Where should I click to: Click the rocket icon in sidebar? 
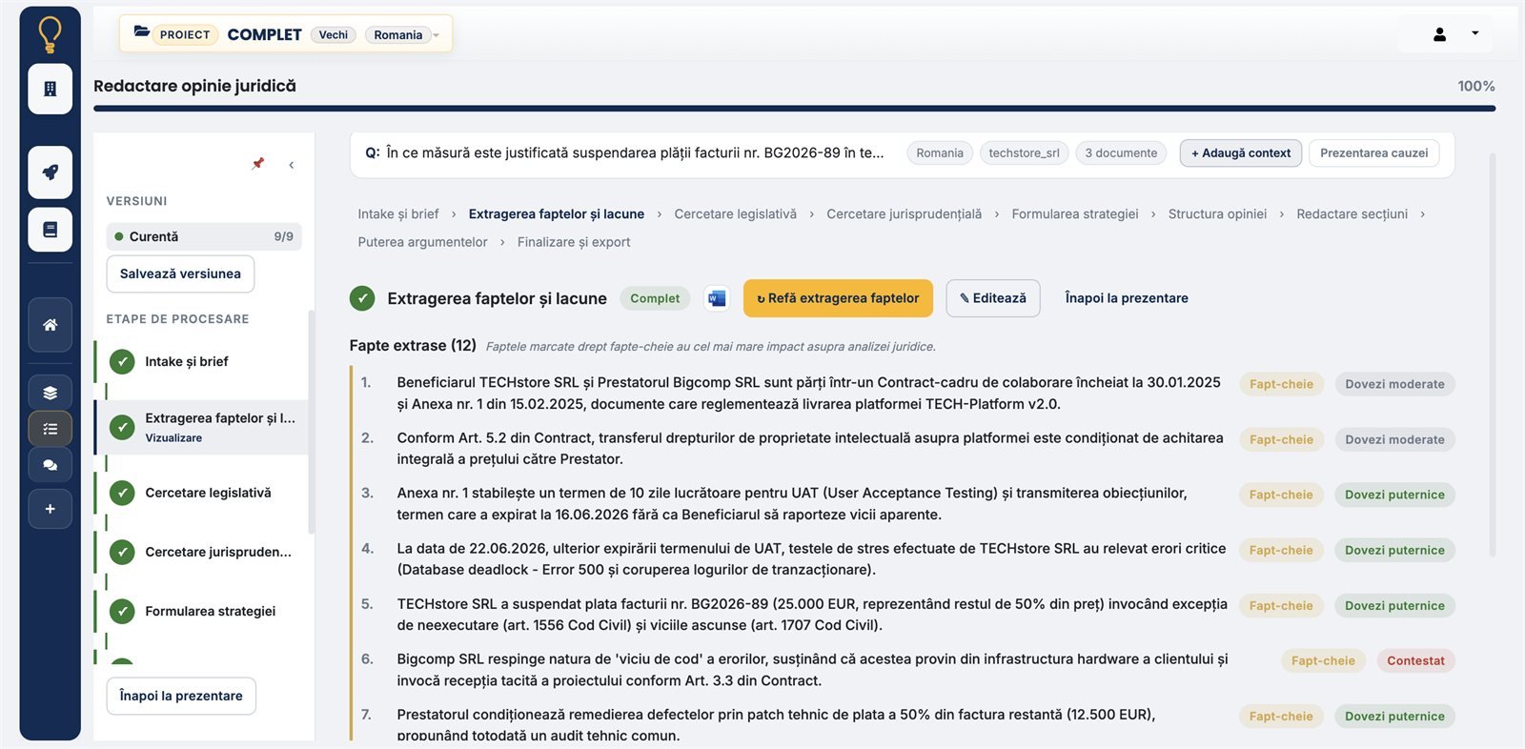(51, 172)
